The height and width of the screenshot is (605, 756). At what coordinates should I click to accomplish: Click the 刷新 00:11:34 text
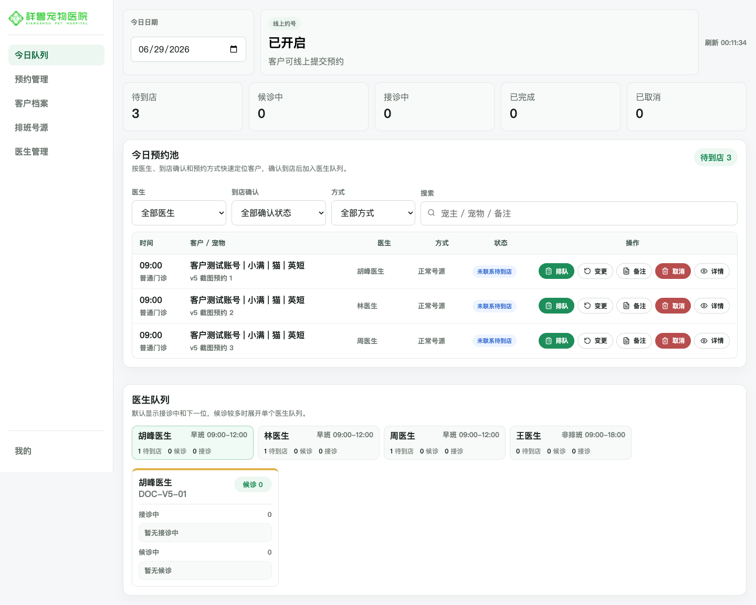tap(726, 42)
